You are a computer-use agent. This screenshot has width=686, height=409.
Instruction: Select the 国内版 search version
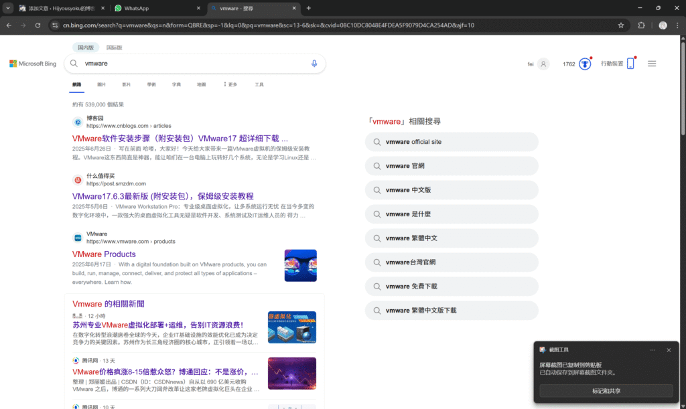click(x=86, y=47)
